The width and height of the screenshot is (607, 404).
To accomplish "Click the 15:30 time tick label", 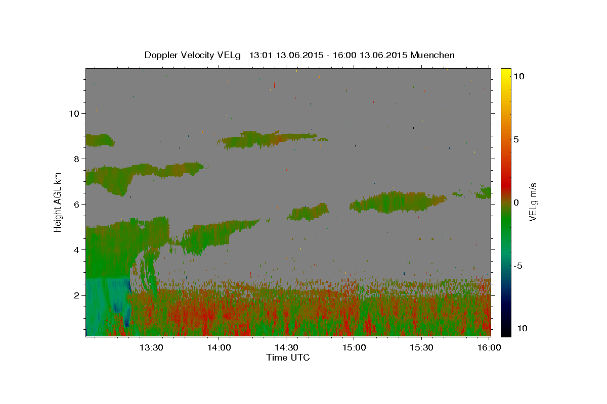I will point(421,347).
